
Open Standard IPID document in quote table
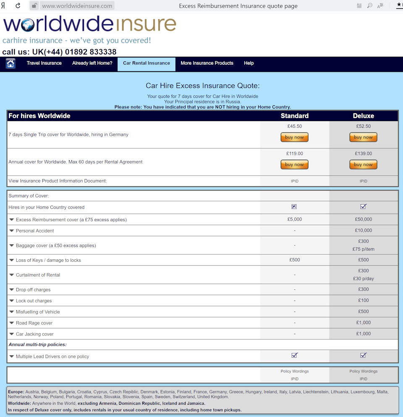[x=295, y=181]
